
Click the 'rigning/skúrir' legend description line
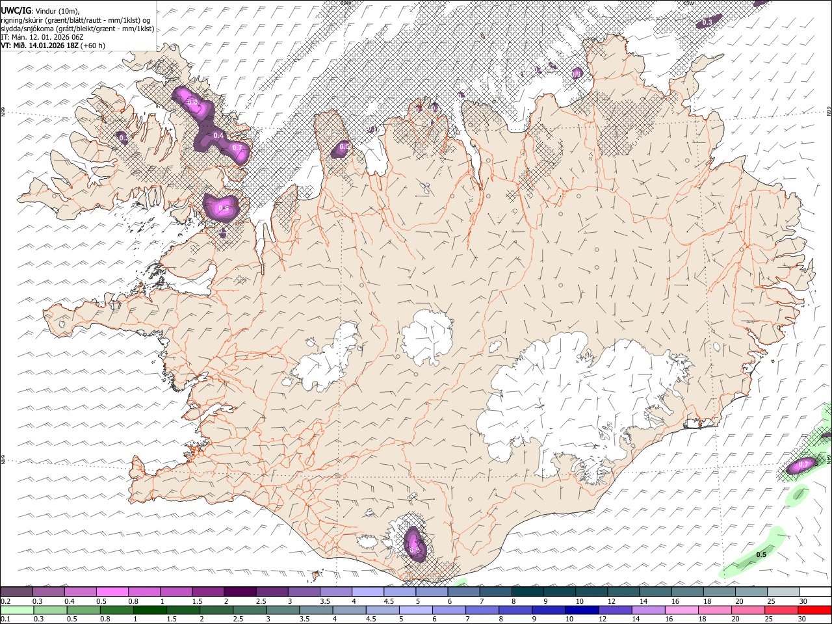tap(75, 19)
